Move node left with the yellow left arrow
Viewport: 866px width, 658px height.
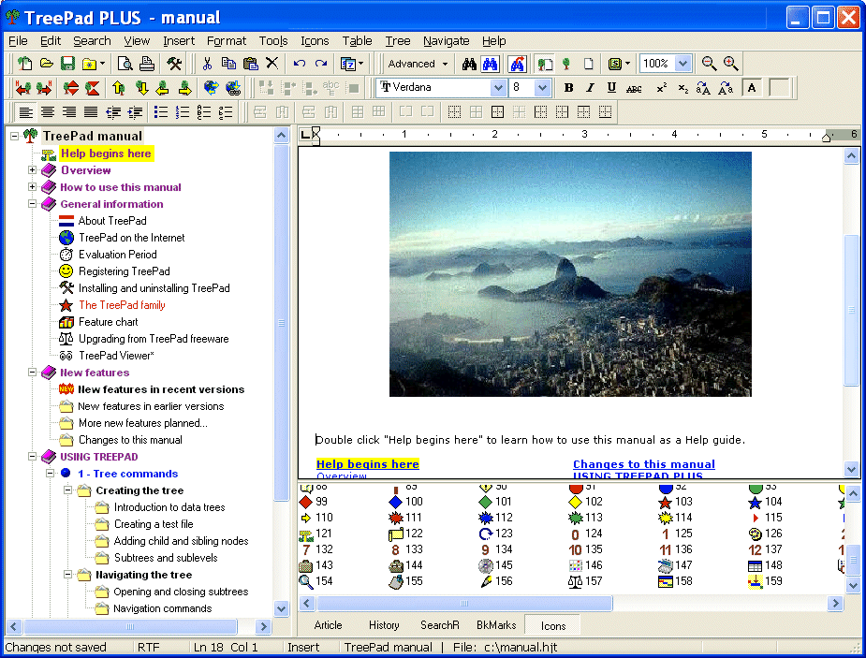coord(162,87)
